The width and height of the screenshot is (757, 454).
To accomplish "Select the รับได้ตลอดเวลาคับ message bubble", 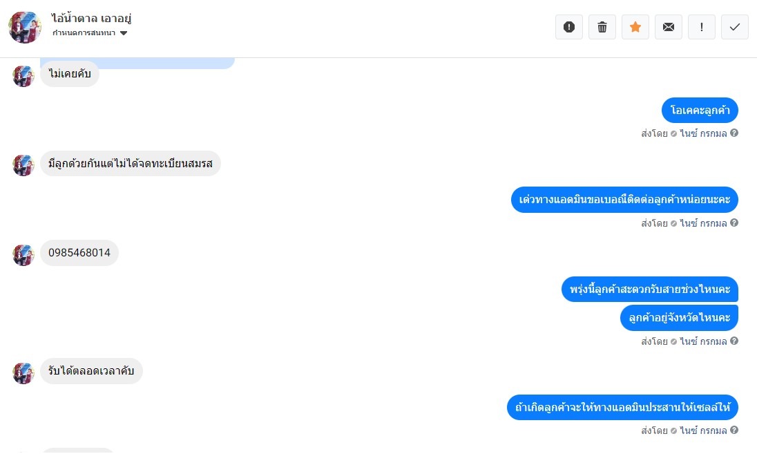I will pyautogui.click(x=91, y=371).
